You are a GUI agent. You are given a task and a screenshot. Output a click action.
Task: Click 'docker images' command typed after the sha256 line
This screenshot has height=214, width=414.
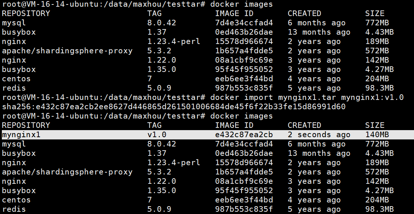pos(241,116)
